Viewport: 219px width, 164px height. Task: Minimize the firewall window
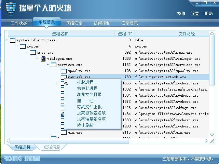[197, 3]
